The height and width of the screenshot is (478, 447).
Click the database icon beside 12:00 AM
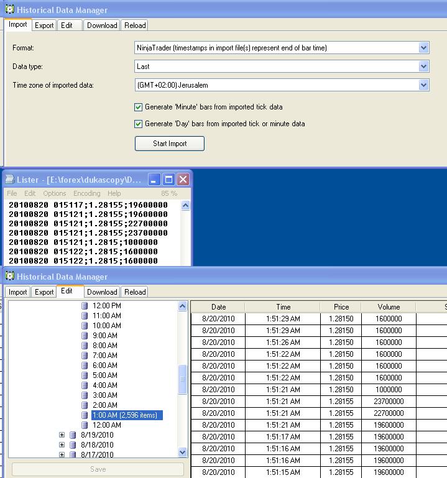[x=85, y=425]
